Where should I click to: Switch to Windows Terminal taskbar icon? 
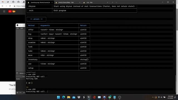[89, 97]
